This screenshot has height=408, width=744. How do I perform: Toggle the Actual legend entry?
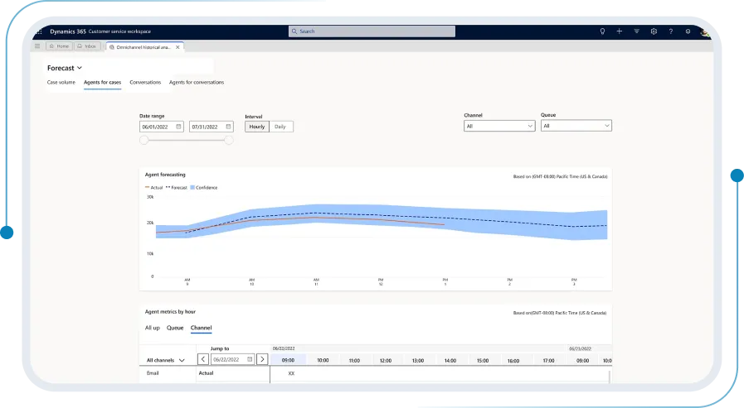point(153,187)
